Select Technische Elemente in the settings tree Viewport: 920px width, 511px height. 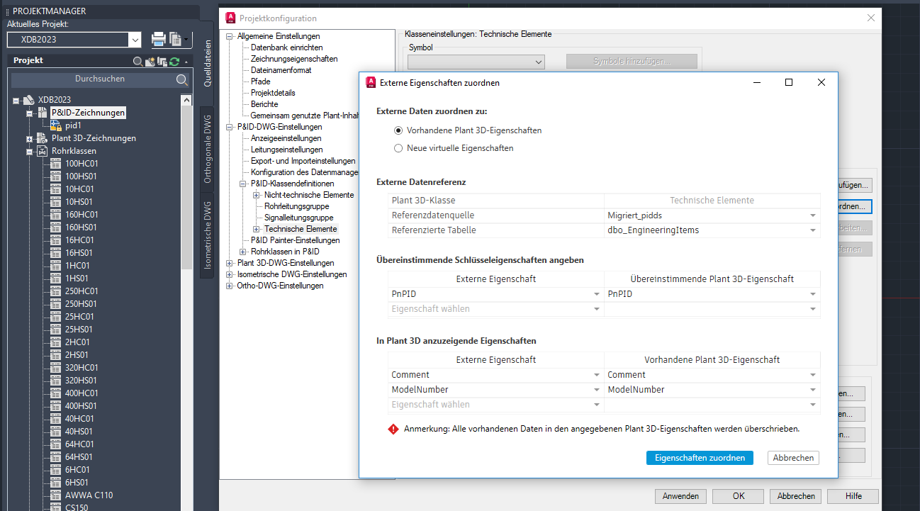point(301,229)
